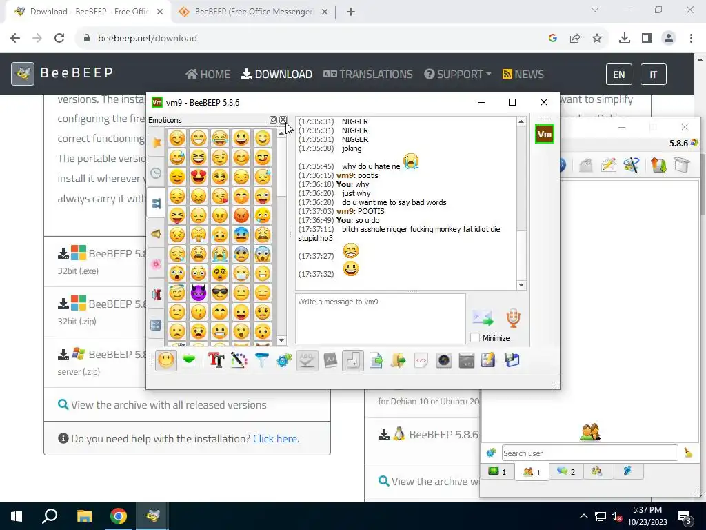Toggle the emoticons panel smiley button
This screenshot has width=706, height=530.
(165, 360)
